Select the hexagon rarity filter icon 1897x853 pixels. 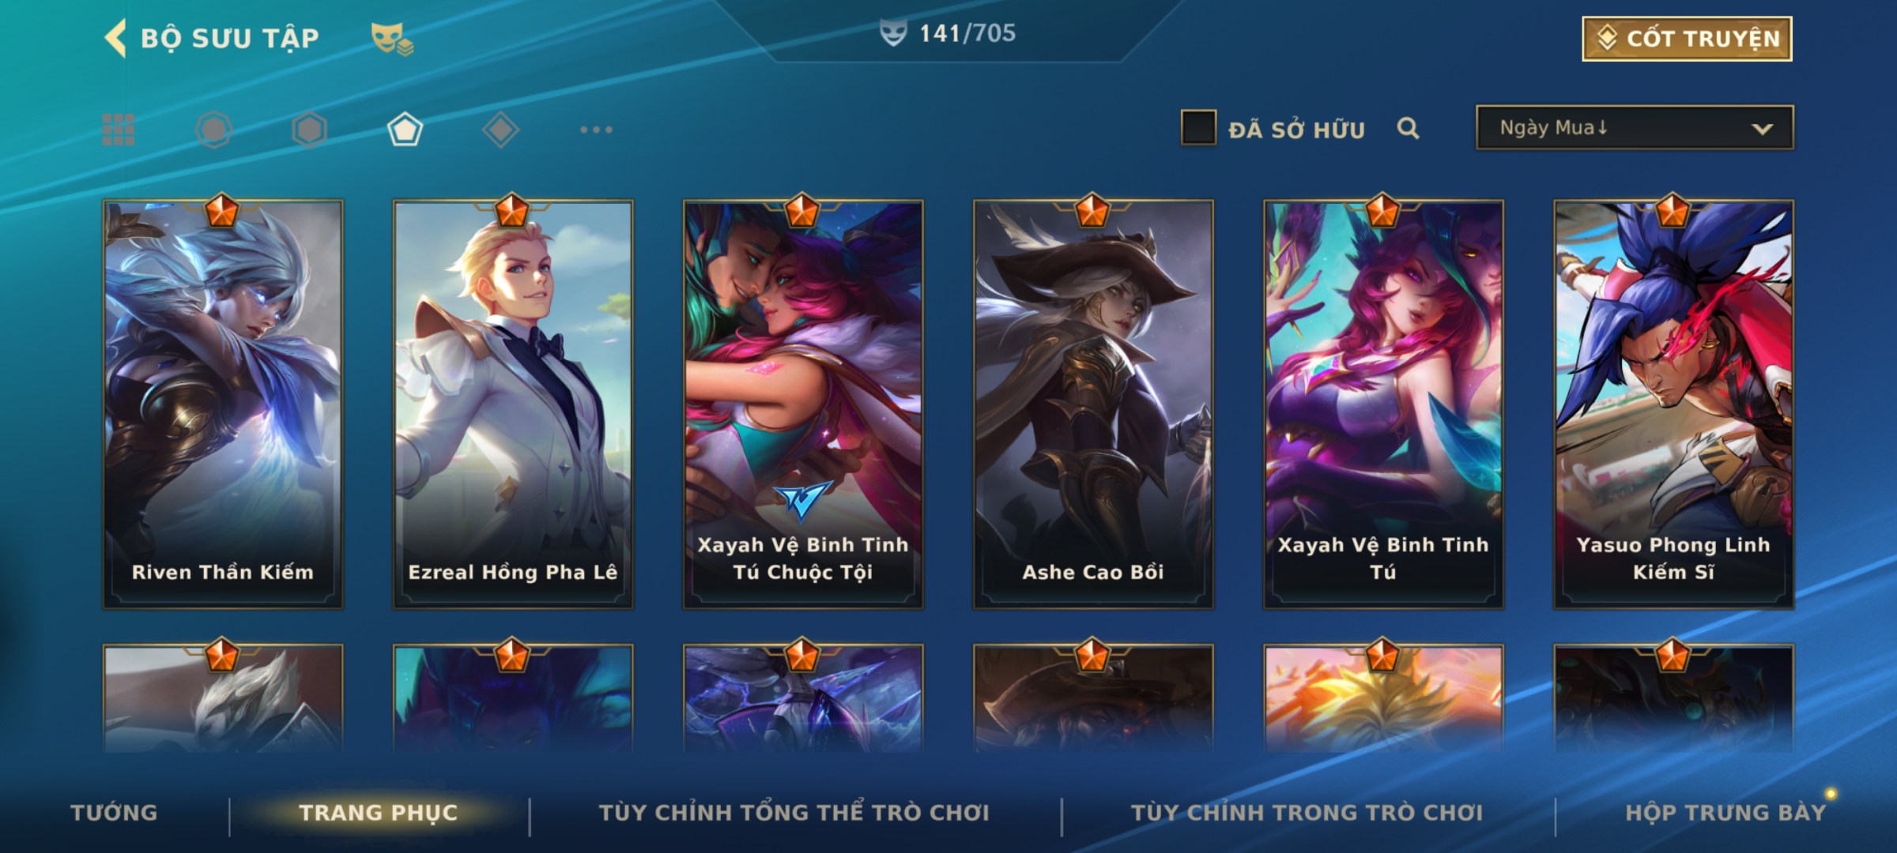pos(309,130)
